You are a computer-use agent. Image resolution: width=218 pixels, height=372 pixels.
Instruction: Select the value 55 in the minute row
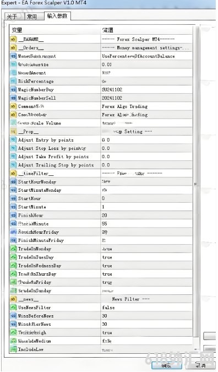(x=104, y=224)
